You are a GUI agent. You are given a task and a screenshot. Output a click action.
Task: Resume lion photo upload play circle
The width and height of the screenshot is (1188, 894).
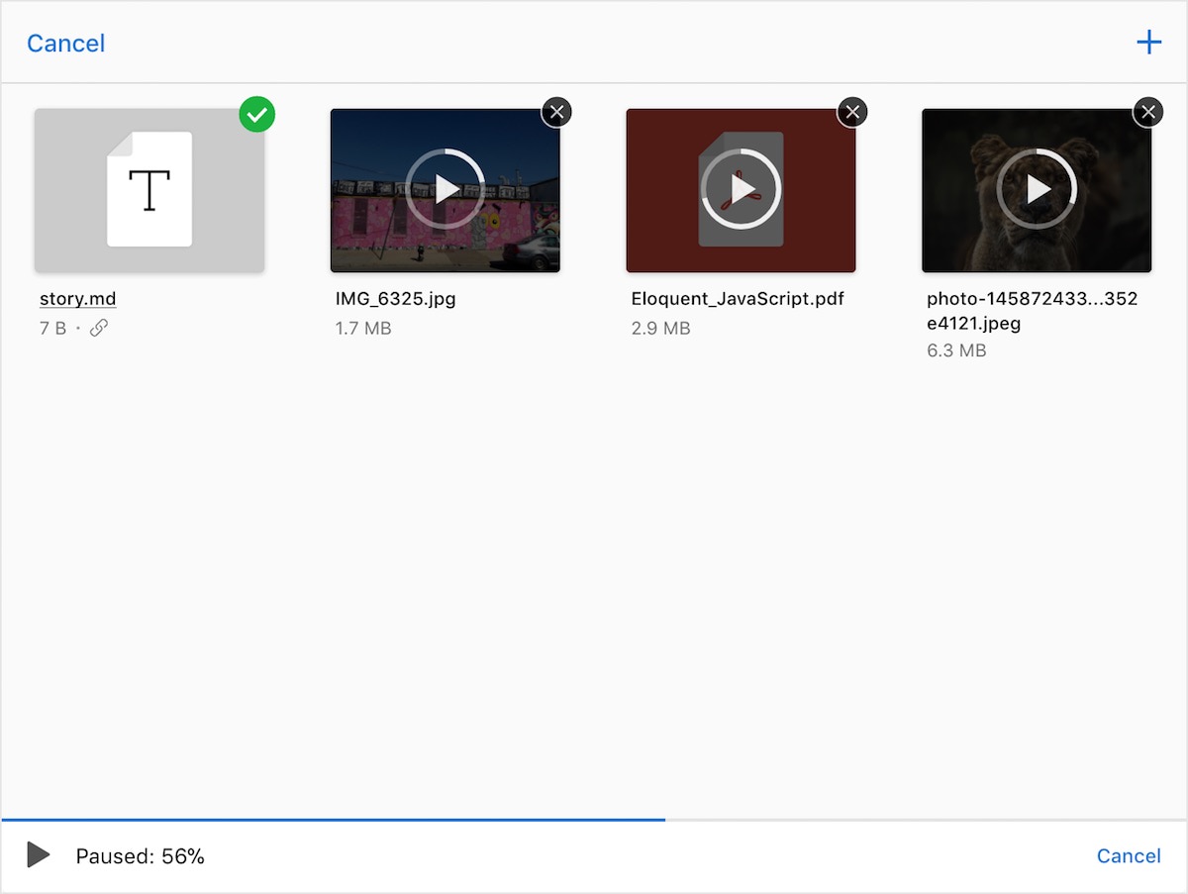click(x=1037, y=189)
